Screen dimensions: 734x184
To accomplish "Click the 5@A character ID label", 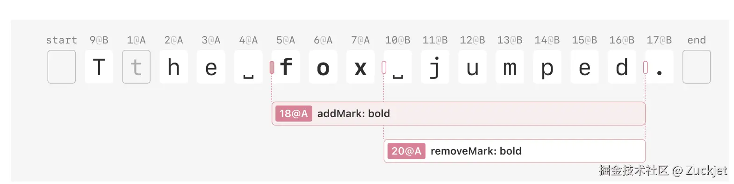I will click(286, 40).
